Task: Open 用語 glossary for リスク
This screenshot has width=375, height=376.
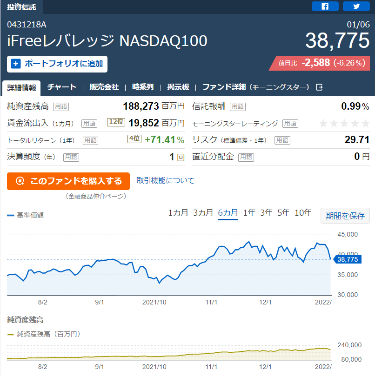Action: pyautogui.click(x=282, y=140)
